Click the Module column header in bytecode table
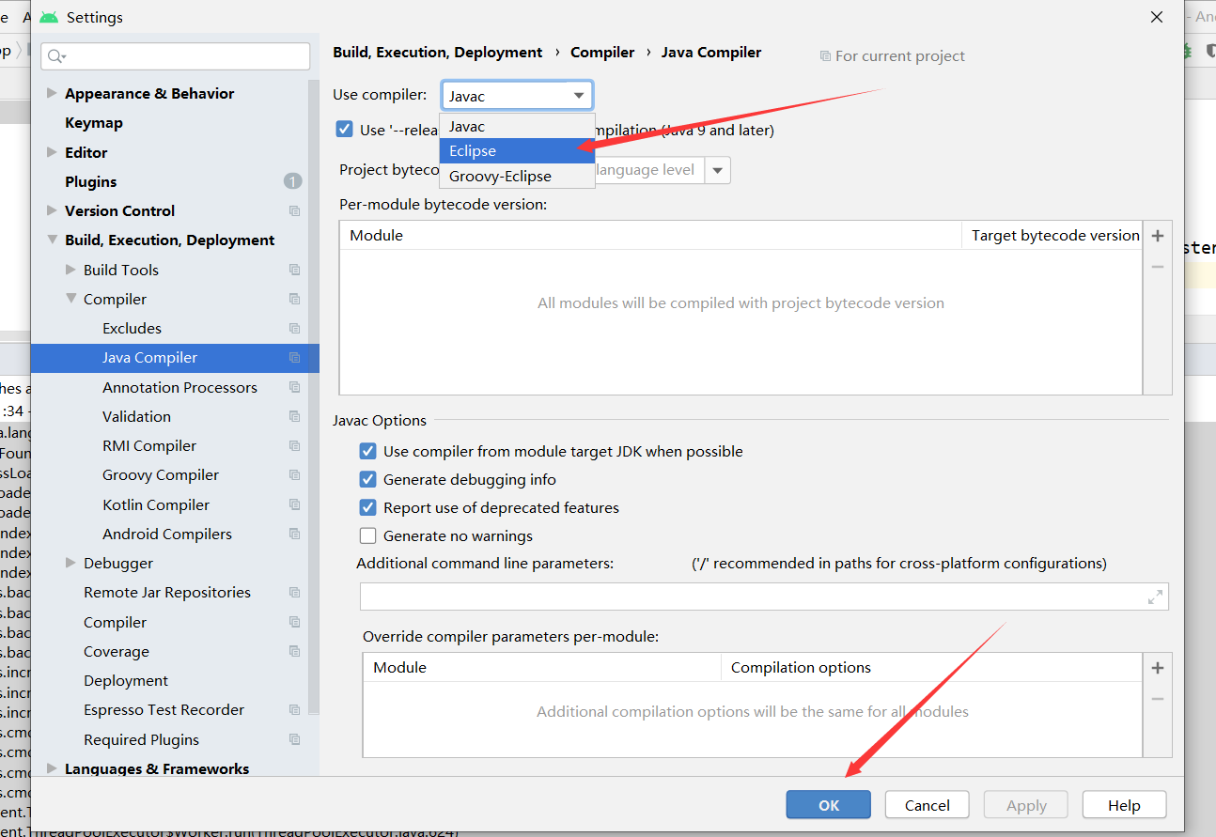 pos(650,235)
